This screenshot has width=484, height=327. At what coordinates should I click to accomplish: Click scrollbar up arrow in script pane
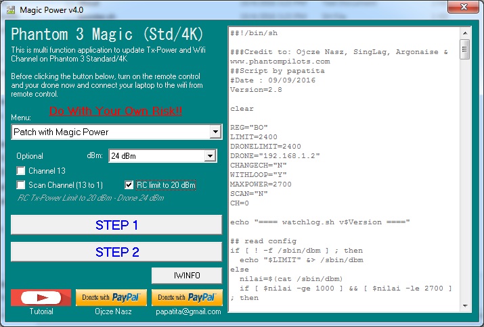(x=465, y=32)
